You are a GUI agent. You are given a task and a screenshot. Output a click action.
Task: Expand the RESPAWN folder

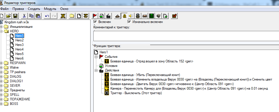coord(1,63)
